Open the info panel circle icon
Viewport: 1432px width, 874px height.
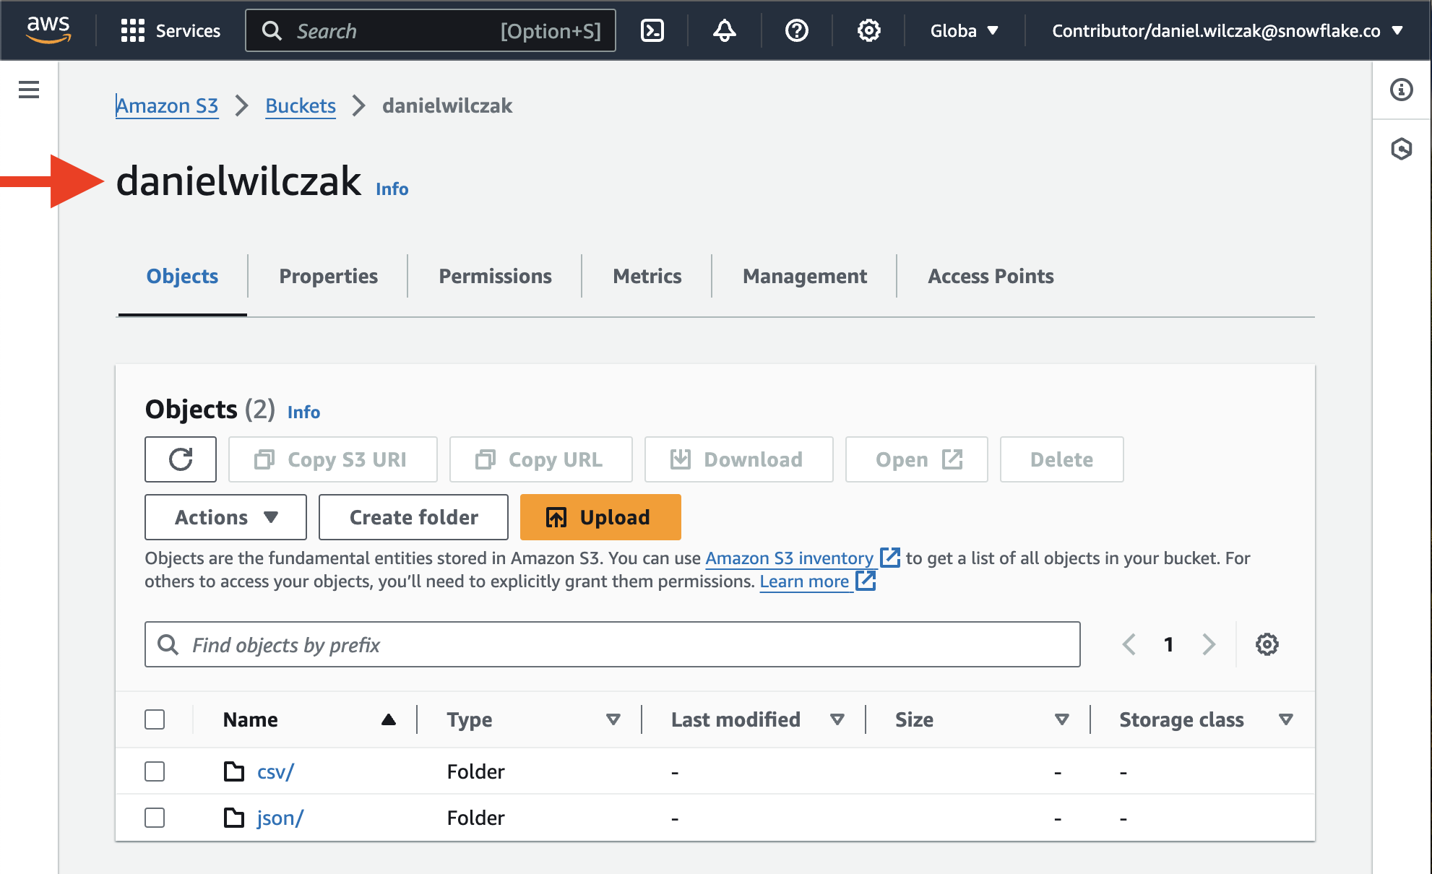[x=1401, y=90]
